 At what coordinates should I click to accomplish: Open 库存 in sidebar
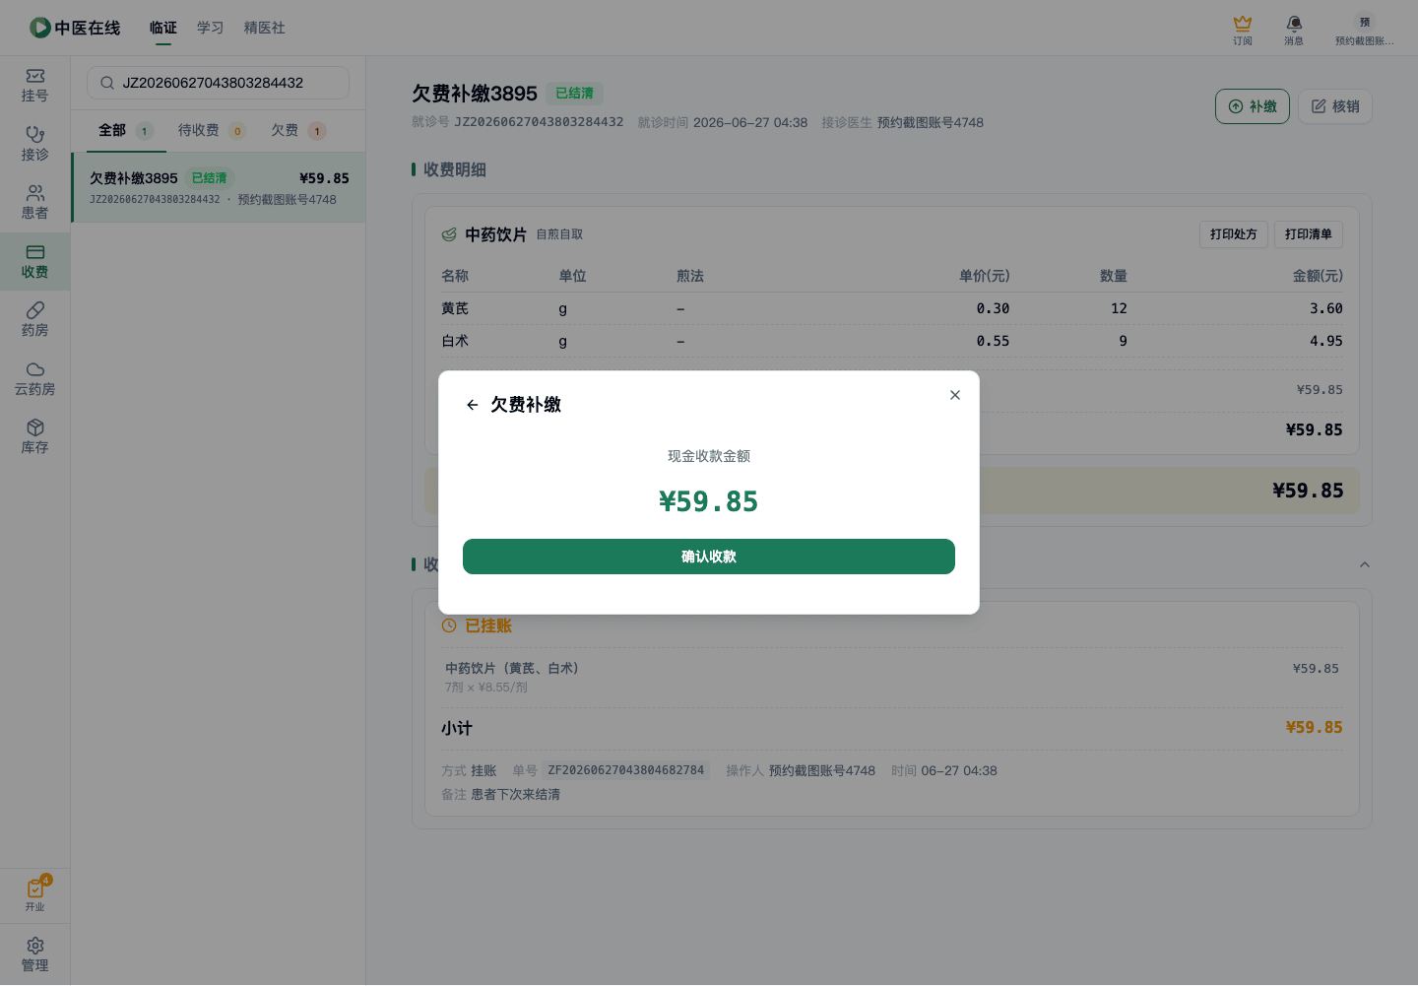click(x=35, y=437)
